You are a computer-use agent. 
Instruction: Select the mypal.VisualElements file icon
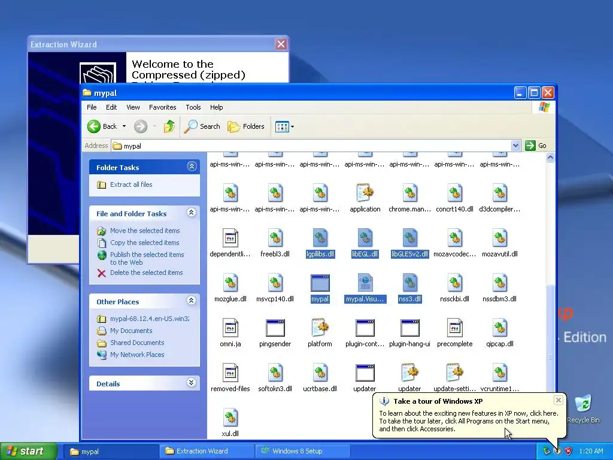pyautogui.click(x=365, y=283)
